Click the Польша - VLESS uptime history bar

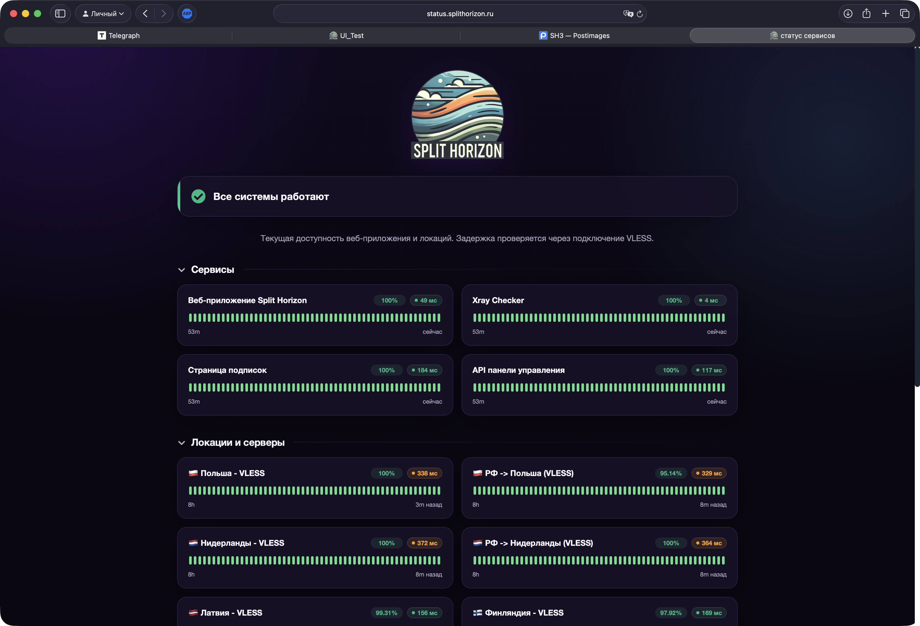(315, 490)
